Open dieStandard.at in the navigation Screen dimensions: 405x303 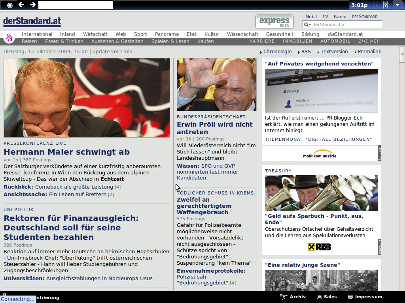pos(345,34)
